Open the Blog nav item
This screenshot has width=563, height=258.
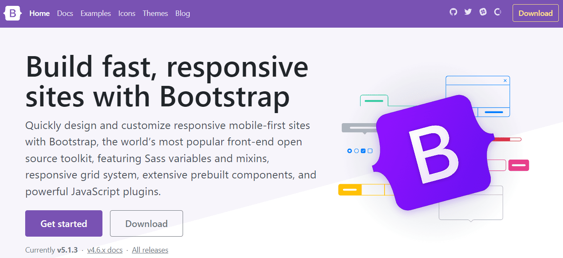[183, 13]
